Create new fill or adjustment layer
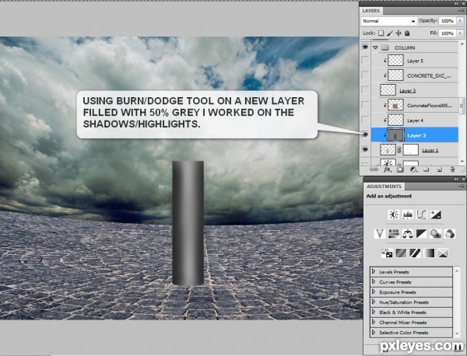Viewport: 467px width, 356px height. point(413,169)
